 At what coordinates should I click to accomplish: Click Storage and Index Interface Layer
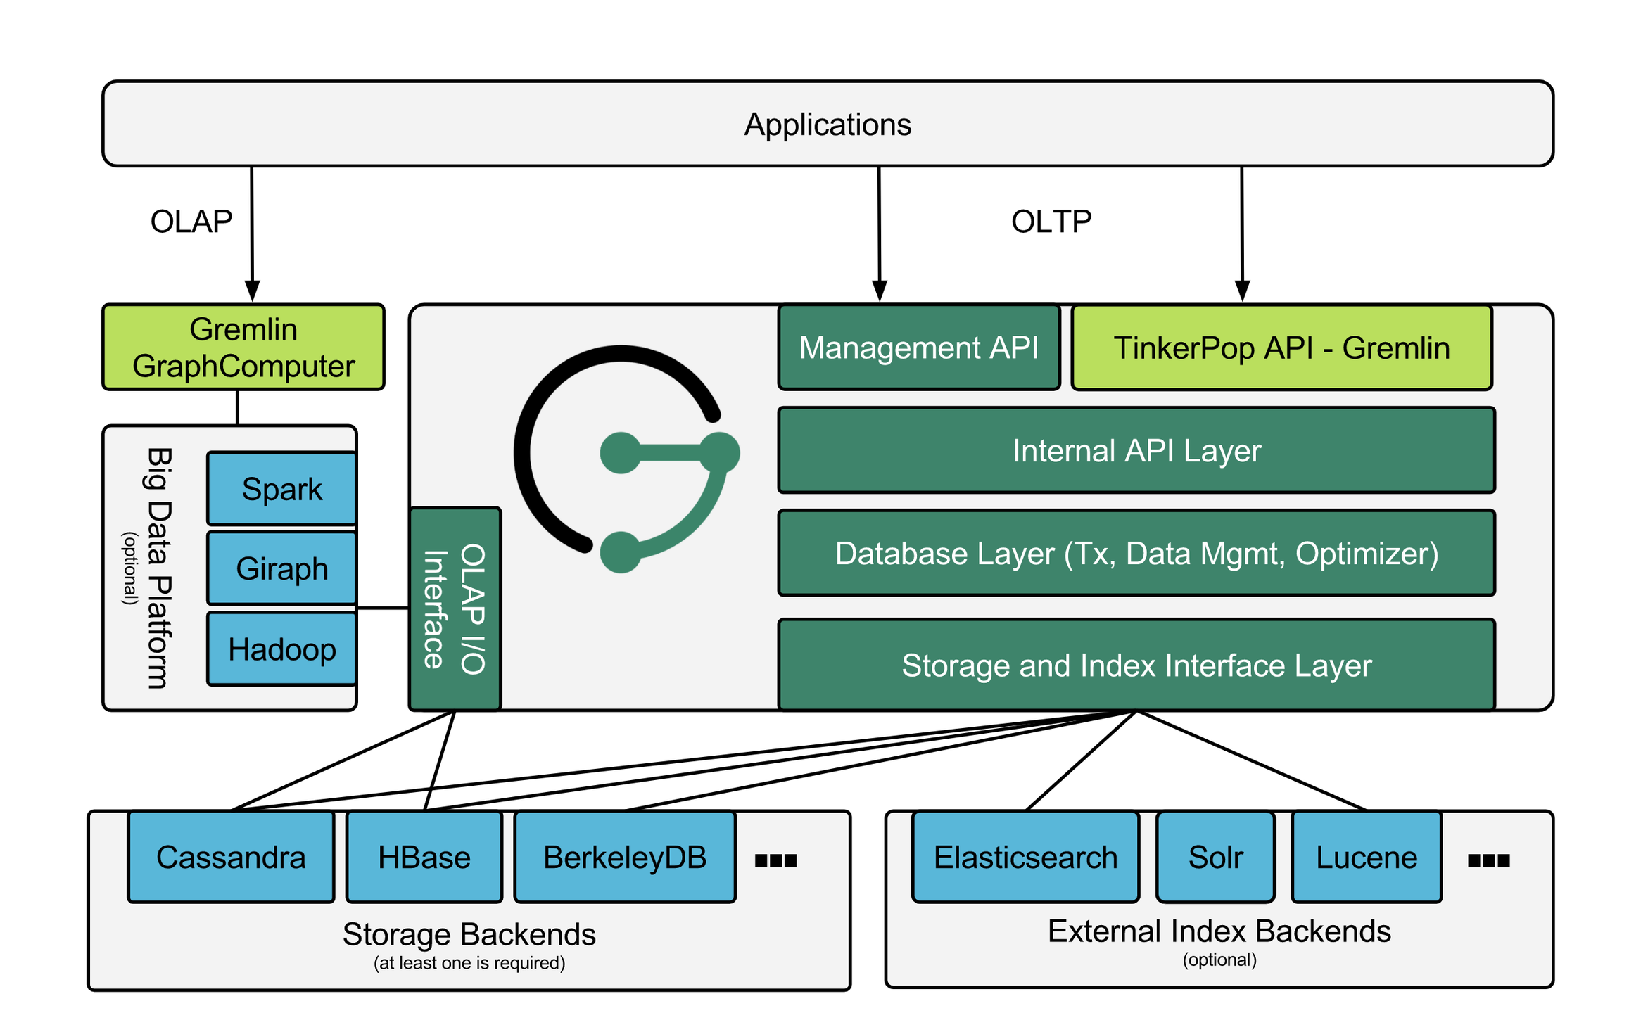coord(1136,665)
